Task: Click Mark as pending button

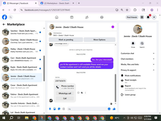Action: click(x=66, y=40)
